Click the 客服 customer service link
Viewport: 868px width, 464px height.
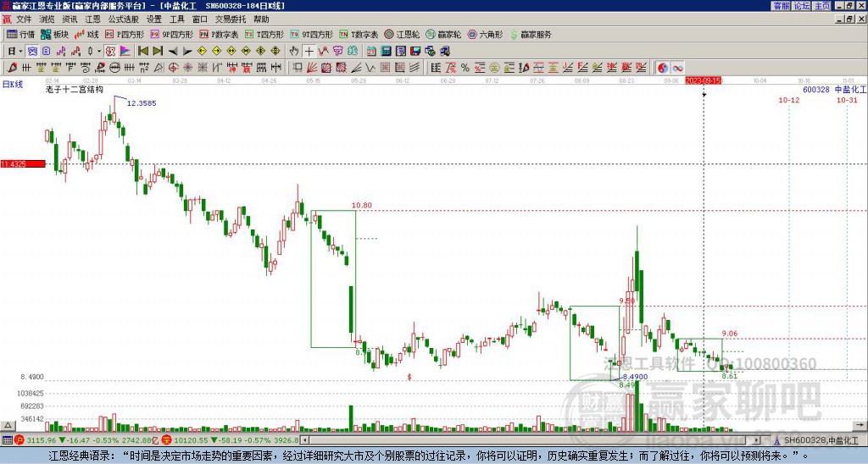tap(781, 6)
